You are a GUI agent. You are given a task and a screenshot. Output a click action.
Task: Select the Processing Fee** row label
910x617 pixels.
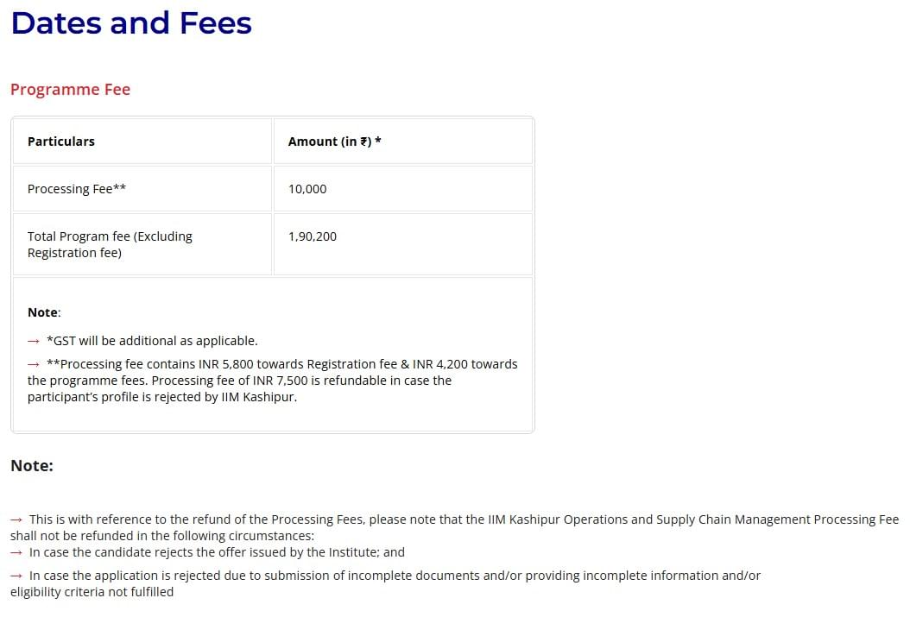(77, 189)
